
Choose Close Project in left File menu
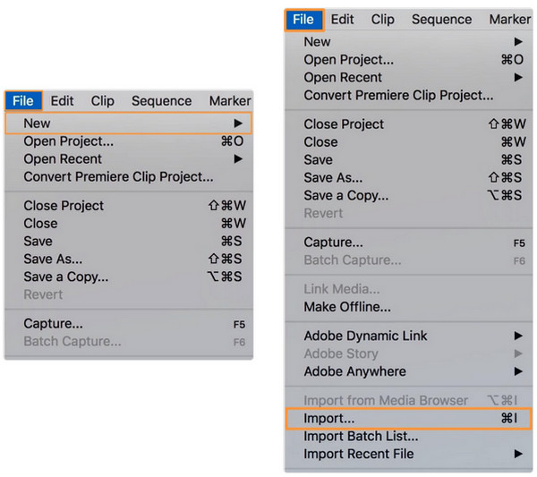[129, 206]
